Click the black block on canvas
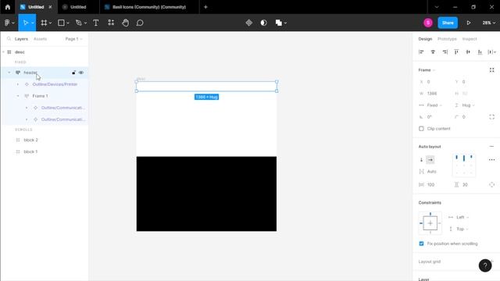This screenshot has height=281, width=500. coord(206,194)
